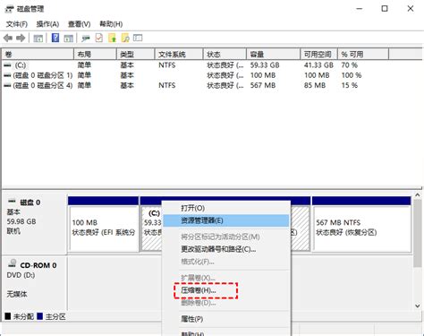This screenshot has width=424, height=336.
Task: Toggle the action pane icon next to help
Action: (x=69, y=39)
